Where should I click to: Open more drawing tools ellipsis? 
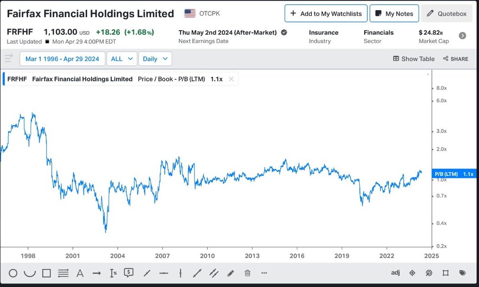click(264, 273)
